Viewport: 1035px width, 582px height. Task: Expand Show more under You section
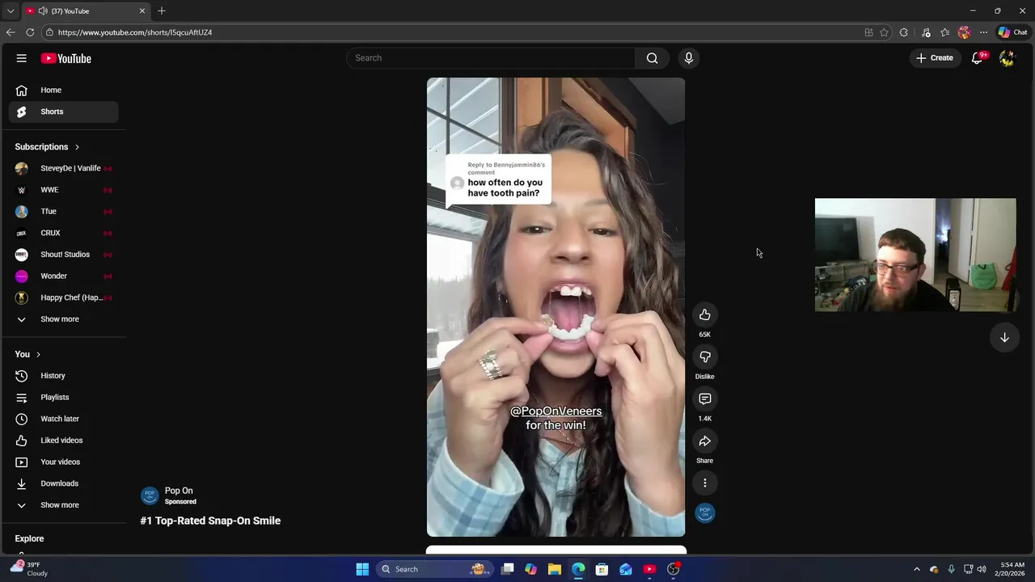pos(64,505)
